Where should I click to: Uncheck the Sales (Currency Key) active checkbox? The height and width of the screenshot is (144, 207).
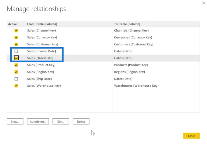click(x=16, y=37)
